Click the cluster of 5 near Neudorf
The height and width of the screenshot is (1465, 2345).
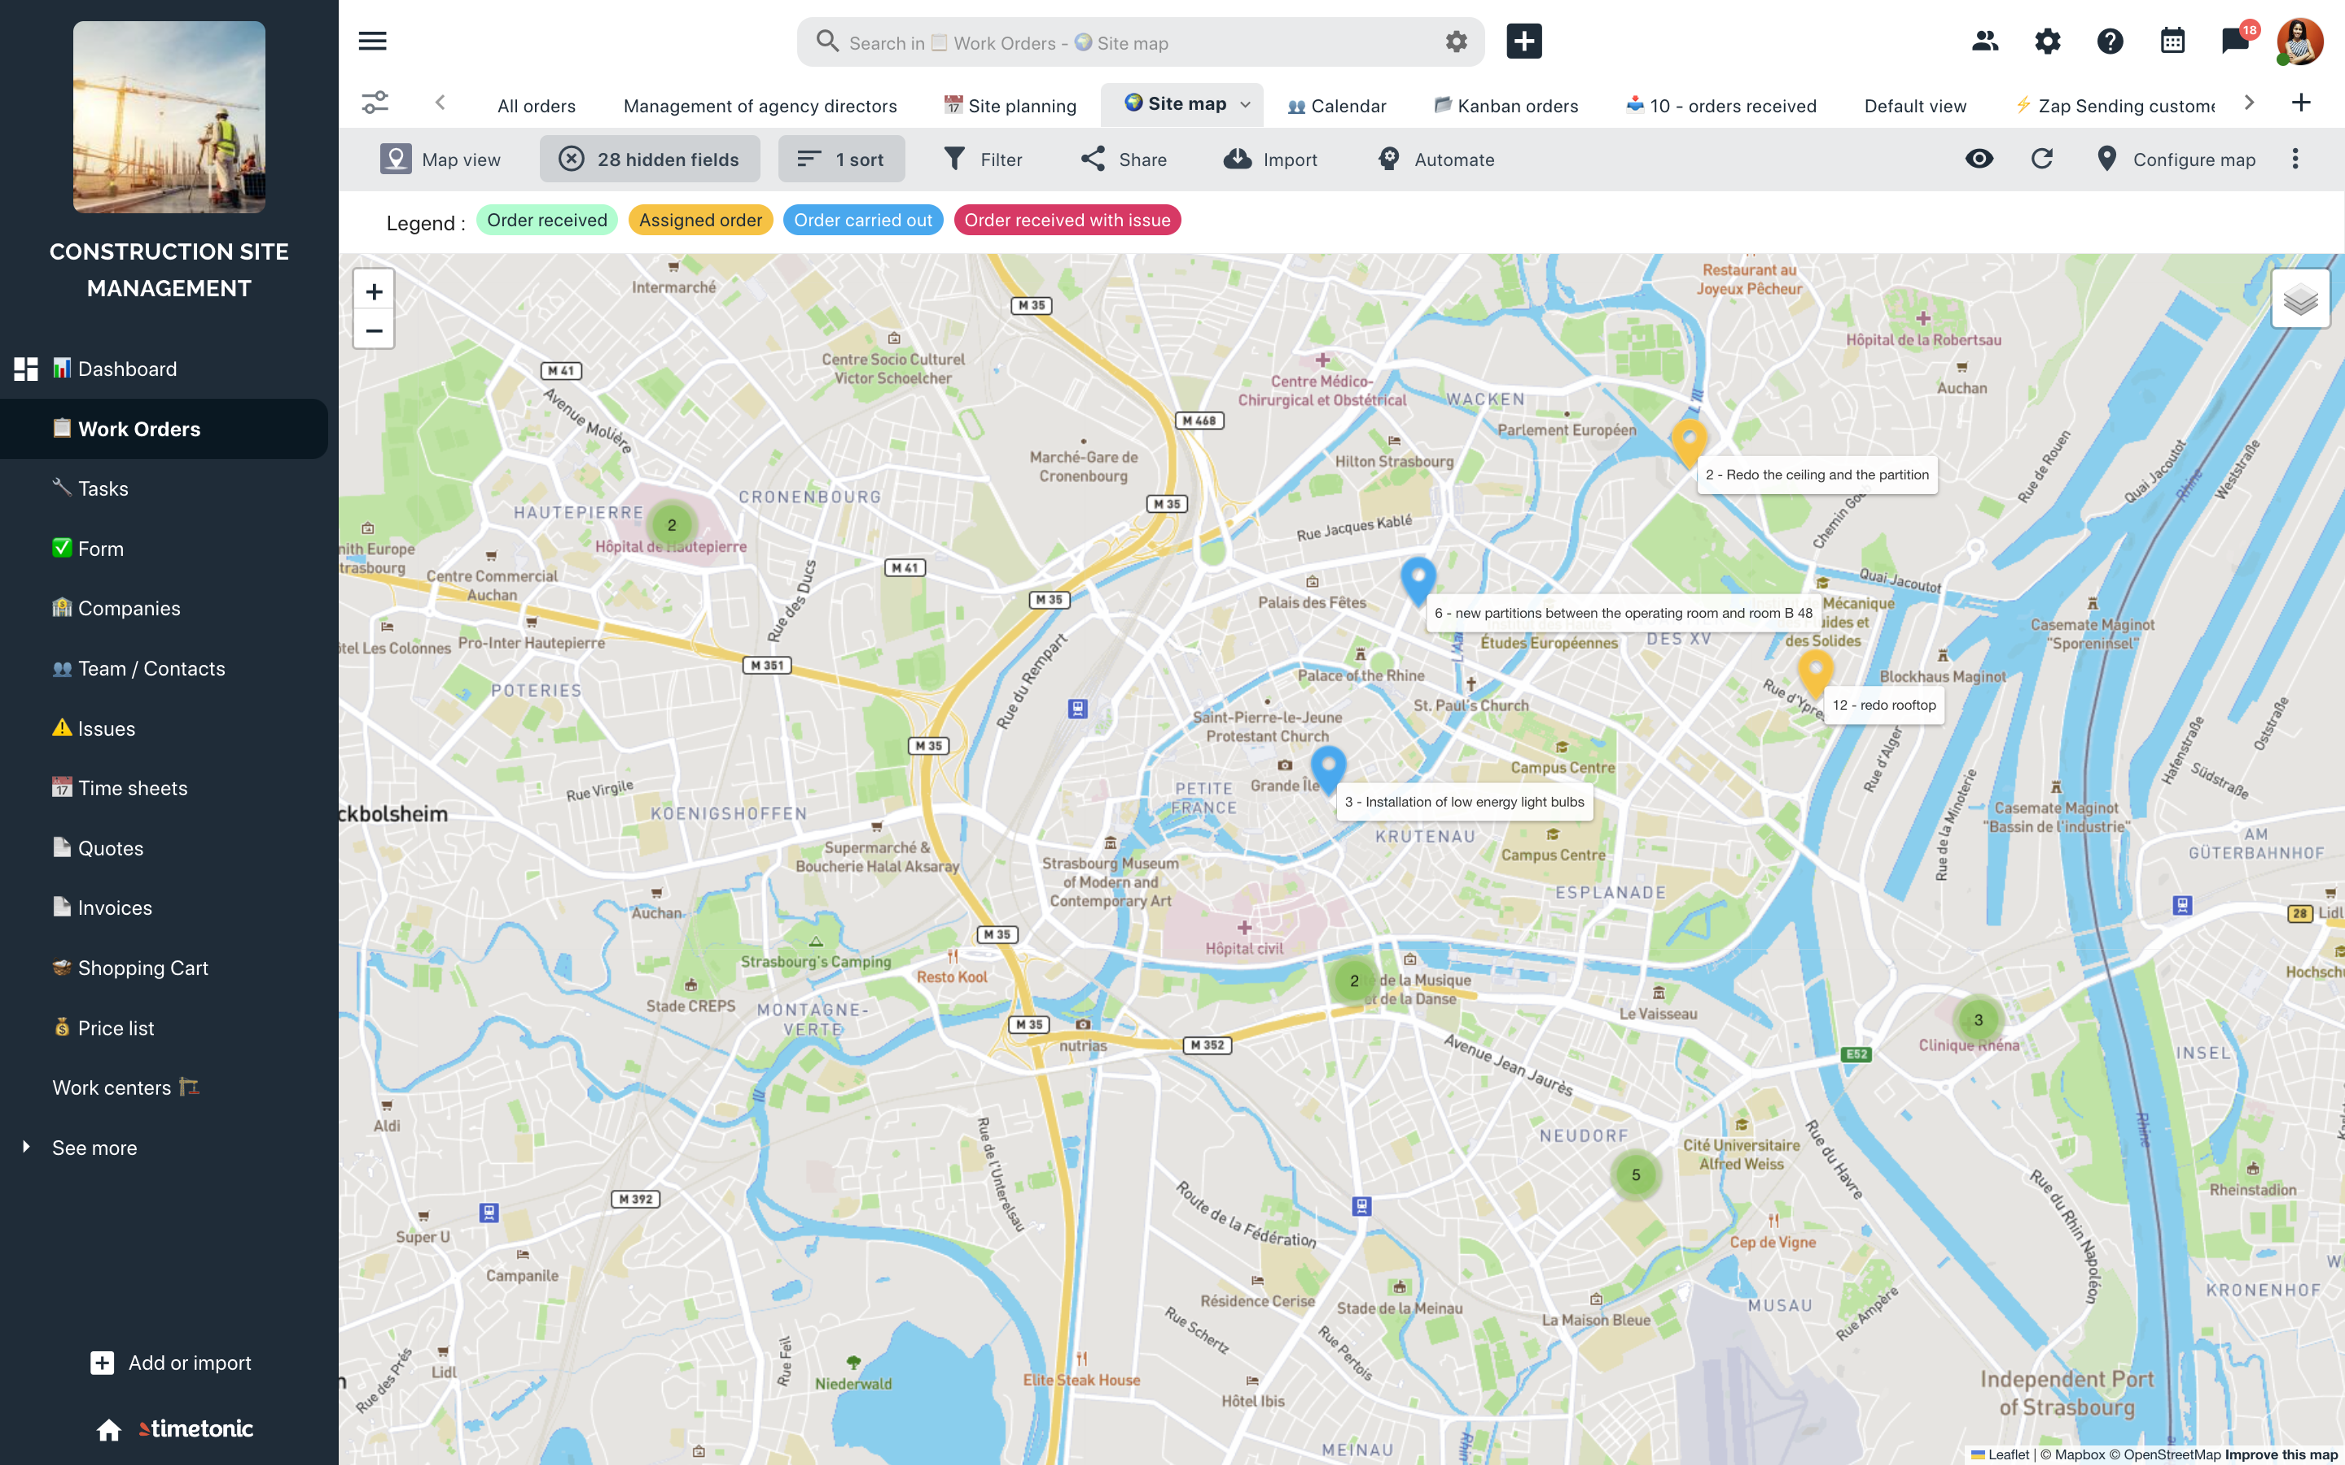(1636, 1175)
